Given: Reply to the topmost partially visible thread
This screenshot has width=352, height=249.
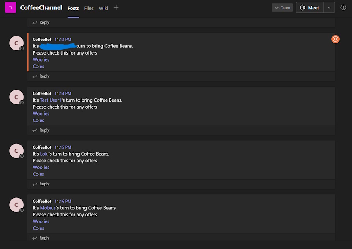Looking at the screenshot, I should [x=41, y=22].
